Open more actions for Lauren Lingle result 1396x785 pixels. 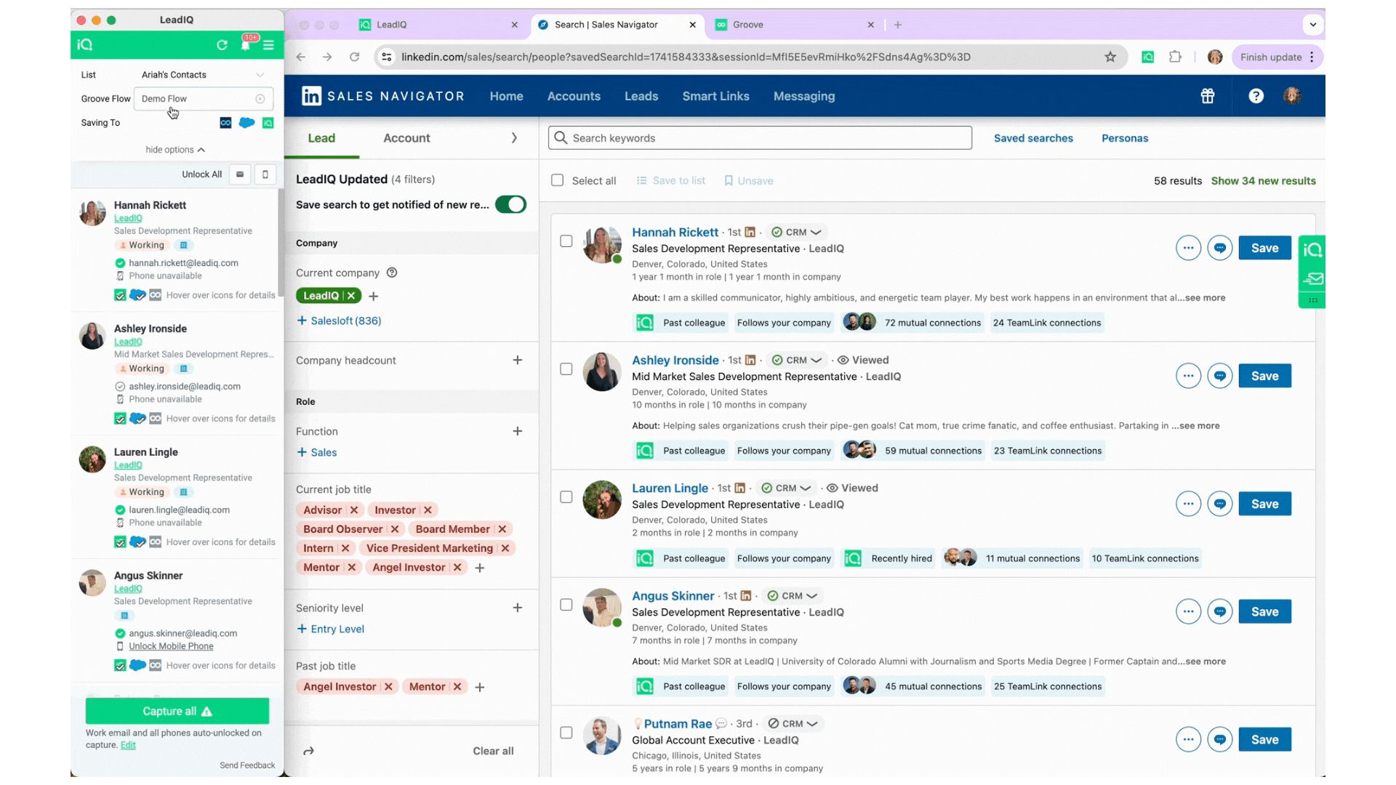pos(1188,504)
